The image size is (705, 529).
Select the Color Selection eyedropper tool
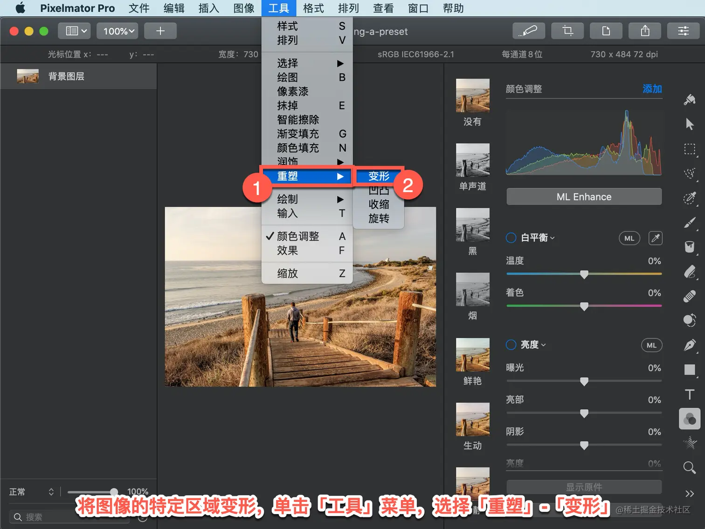click(x=690, y=198)
